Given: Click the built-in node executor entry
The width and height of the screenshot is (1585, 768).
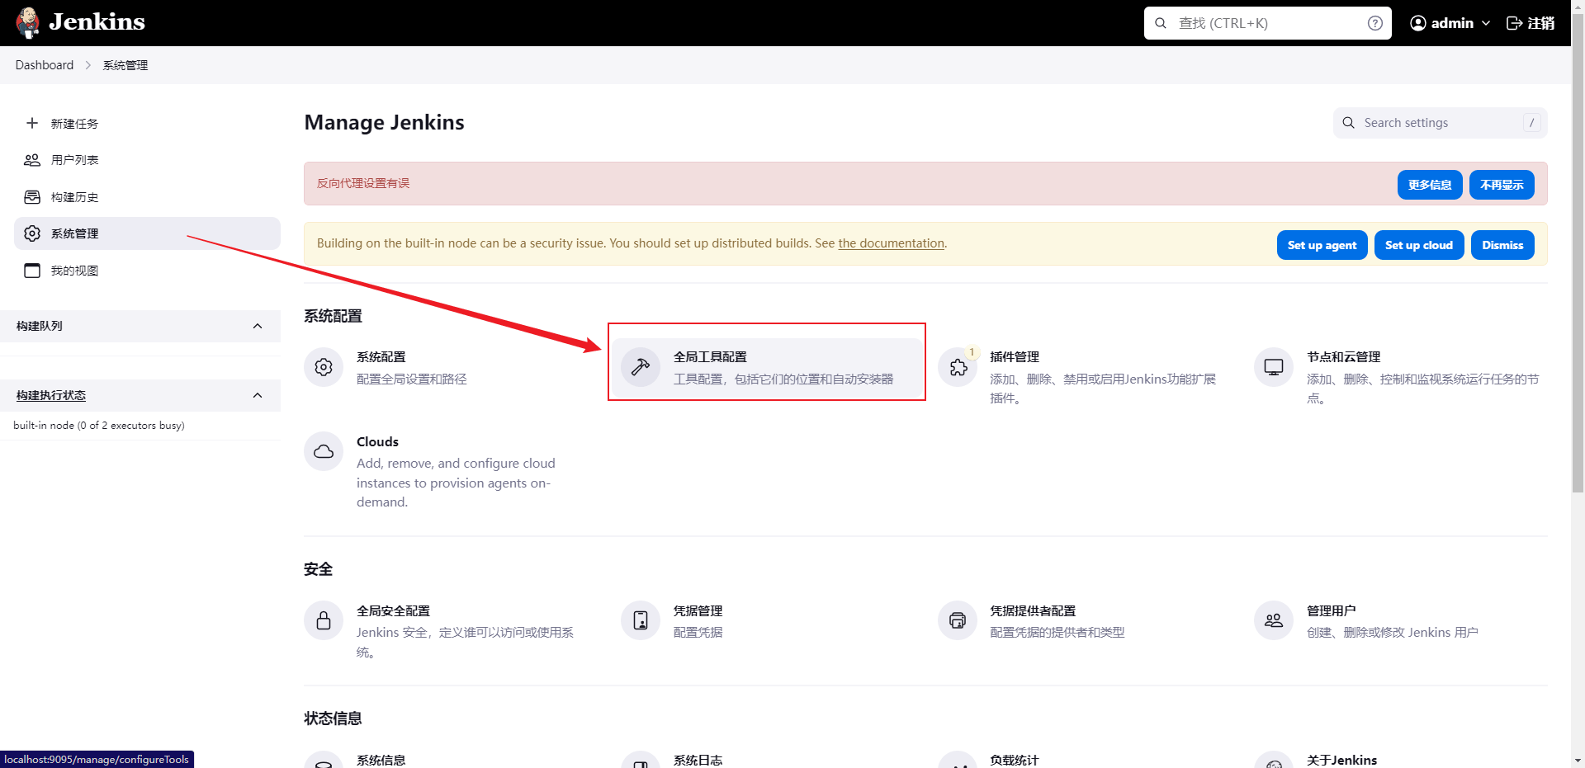Looking at the screenshot, I should pyautogui.click(x=99, y=426).
